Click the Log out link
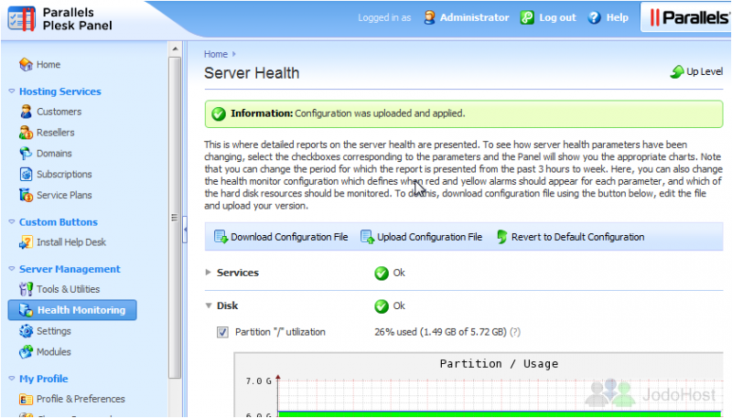The height and width of the screenshot is (418, 732). tap(557, 17)
